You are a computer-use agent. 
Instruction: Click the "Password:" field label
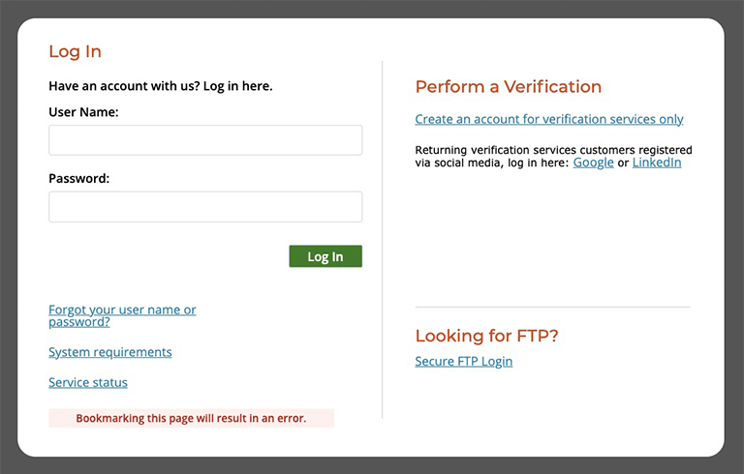pyautogui.click(x=78, y=178)
